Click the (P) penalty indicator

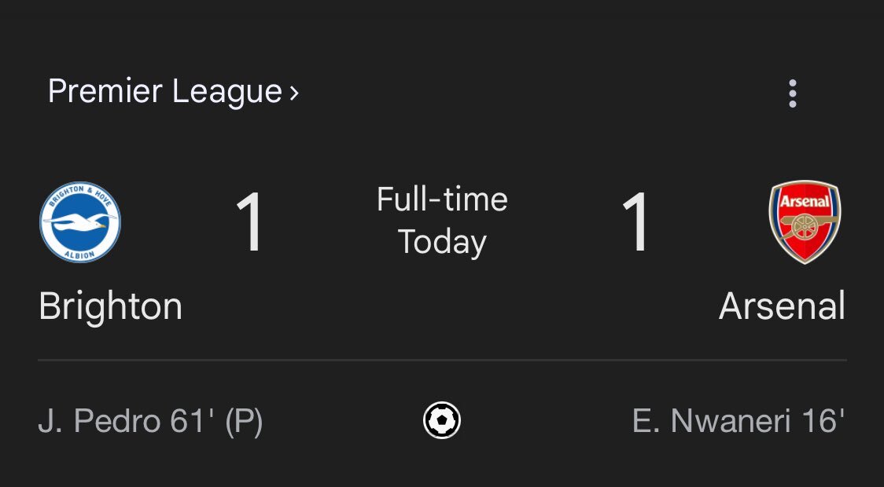tap(244, 422)
